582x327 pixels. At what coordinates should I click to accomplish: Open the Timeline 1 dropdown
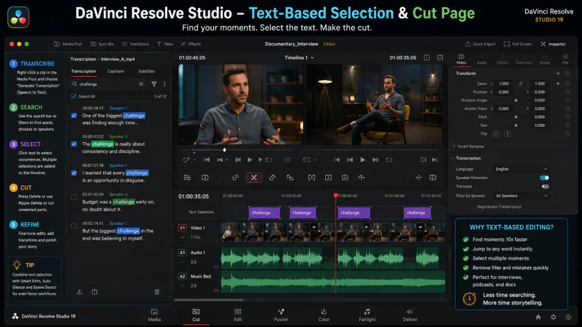(299, 58)
